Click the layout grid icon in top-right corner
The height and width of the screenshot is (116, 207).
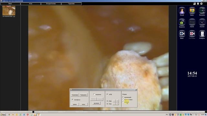[x=194, y=4]
